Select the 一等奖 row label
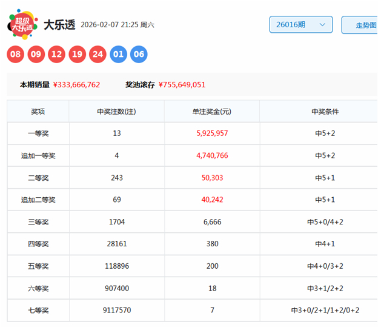This screenshot has height=327, width=378. coord(38,133)
